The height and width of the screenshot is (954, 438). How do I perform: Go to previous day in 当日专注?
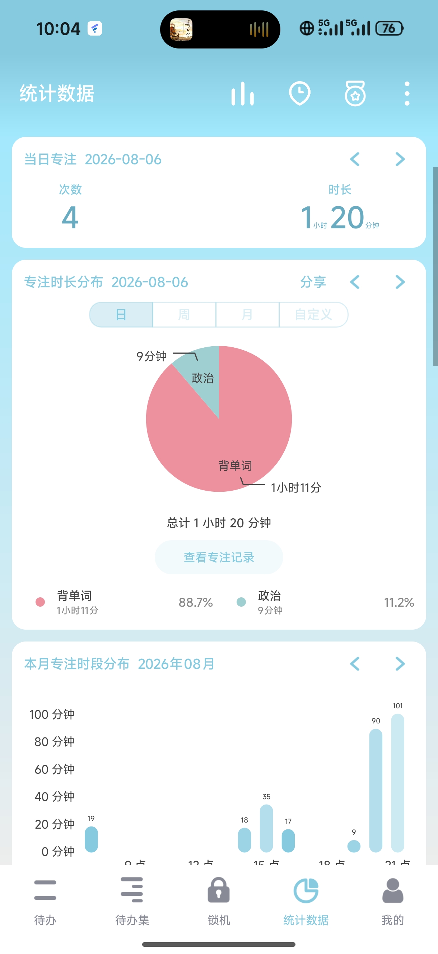[x=355, y=159]
